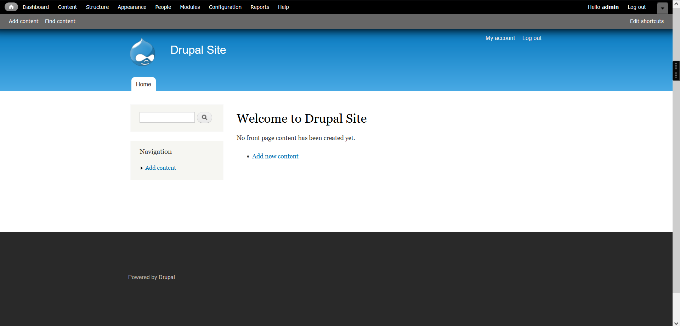Click Add content shortcut

pyautogui.click(x=24, y=21)
